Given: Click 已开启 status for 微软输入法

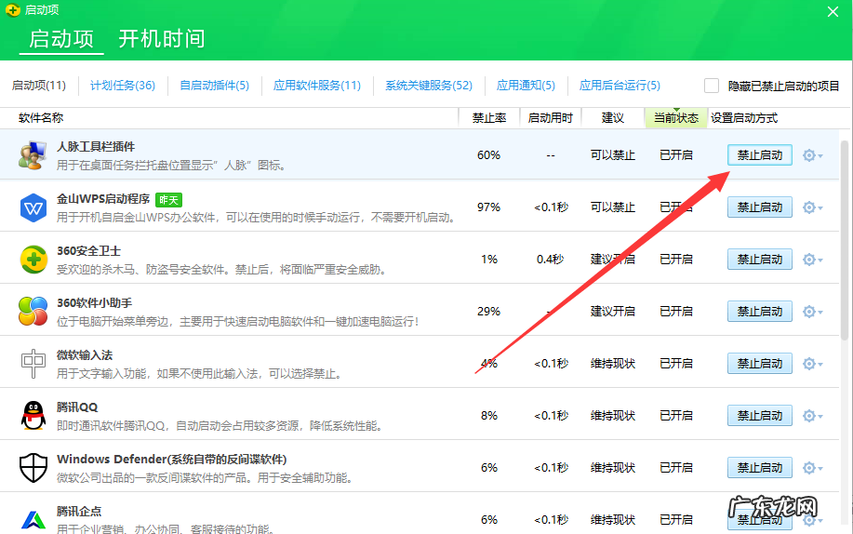Looking at the screenshot, I should 676,364.
